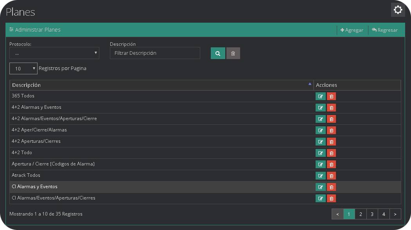The height and width of the screenshot is (230, 411).
Task: Delete Apertura / Cierre (Codigos de Alarma) plan
Action: point(331,164)
